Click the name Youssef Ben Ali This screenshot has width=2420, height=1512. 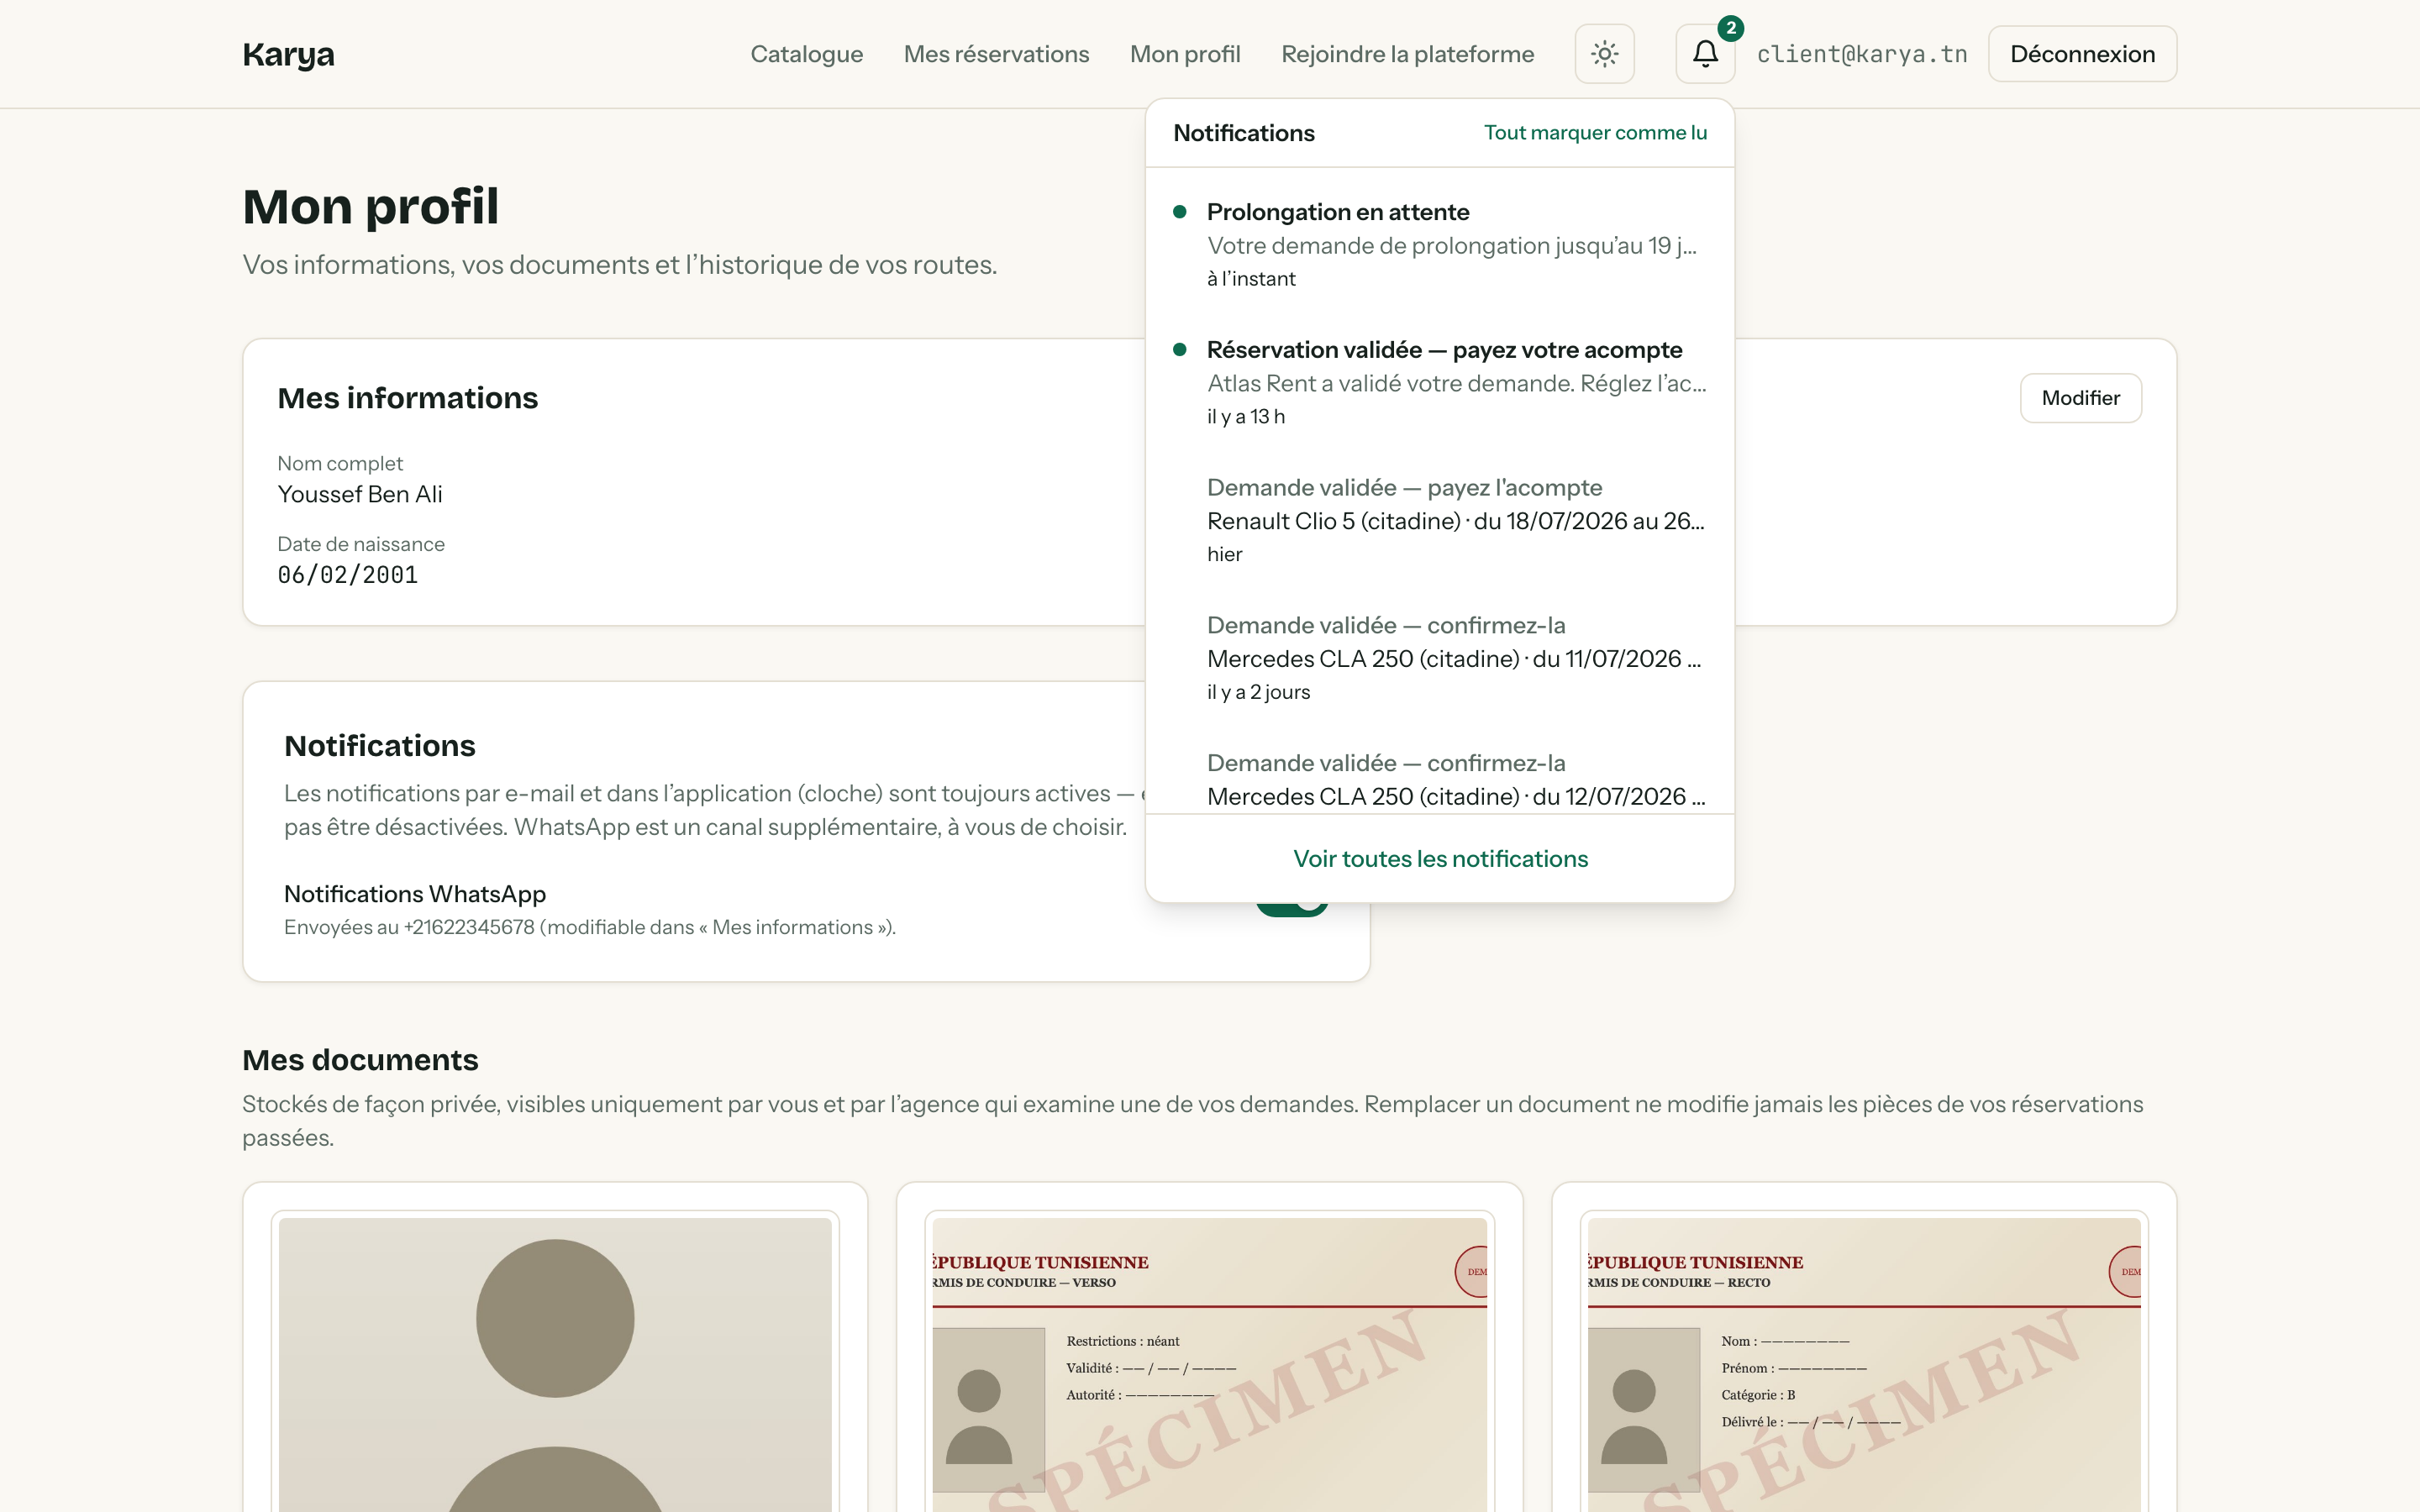pyautogui.click(x=360, y=494)
